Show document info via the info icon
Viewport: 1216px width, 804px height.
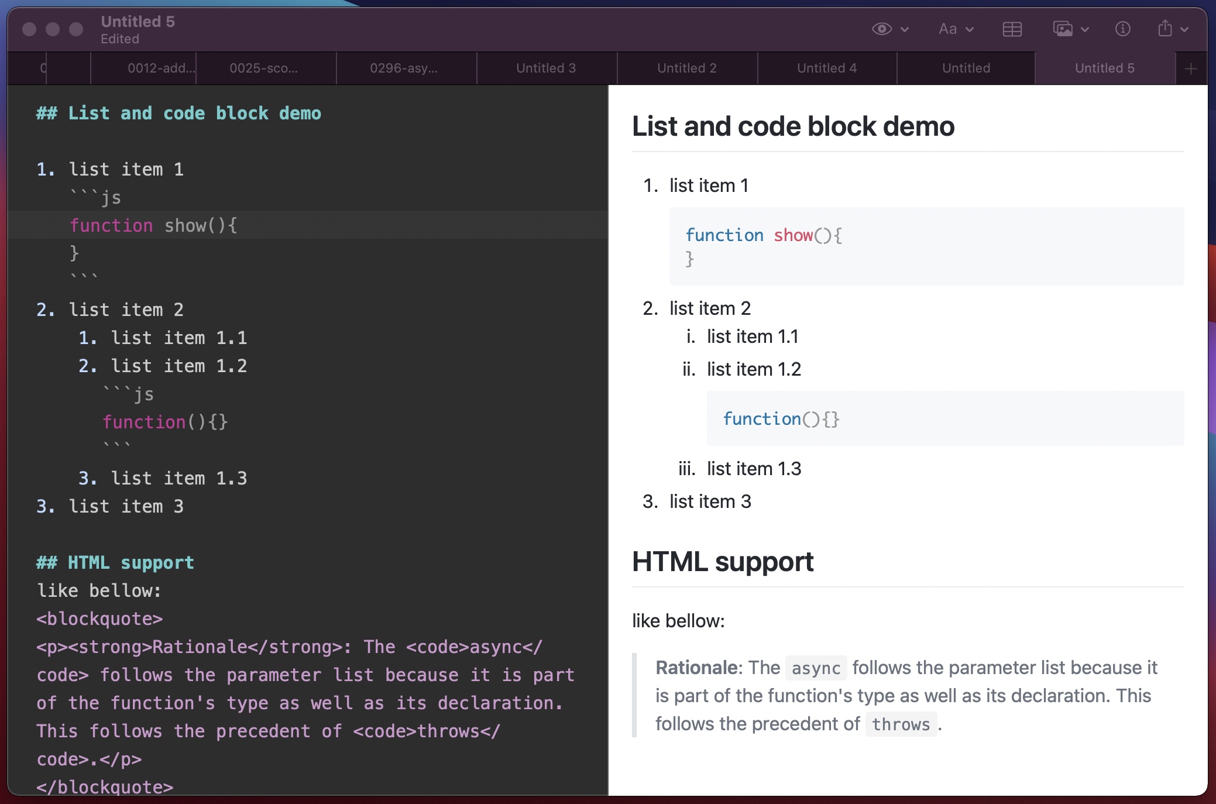pos(1122,29)
